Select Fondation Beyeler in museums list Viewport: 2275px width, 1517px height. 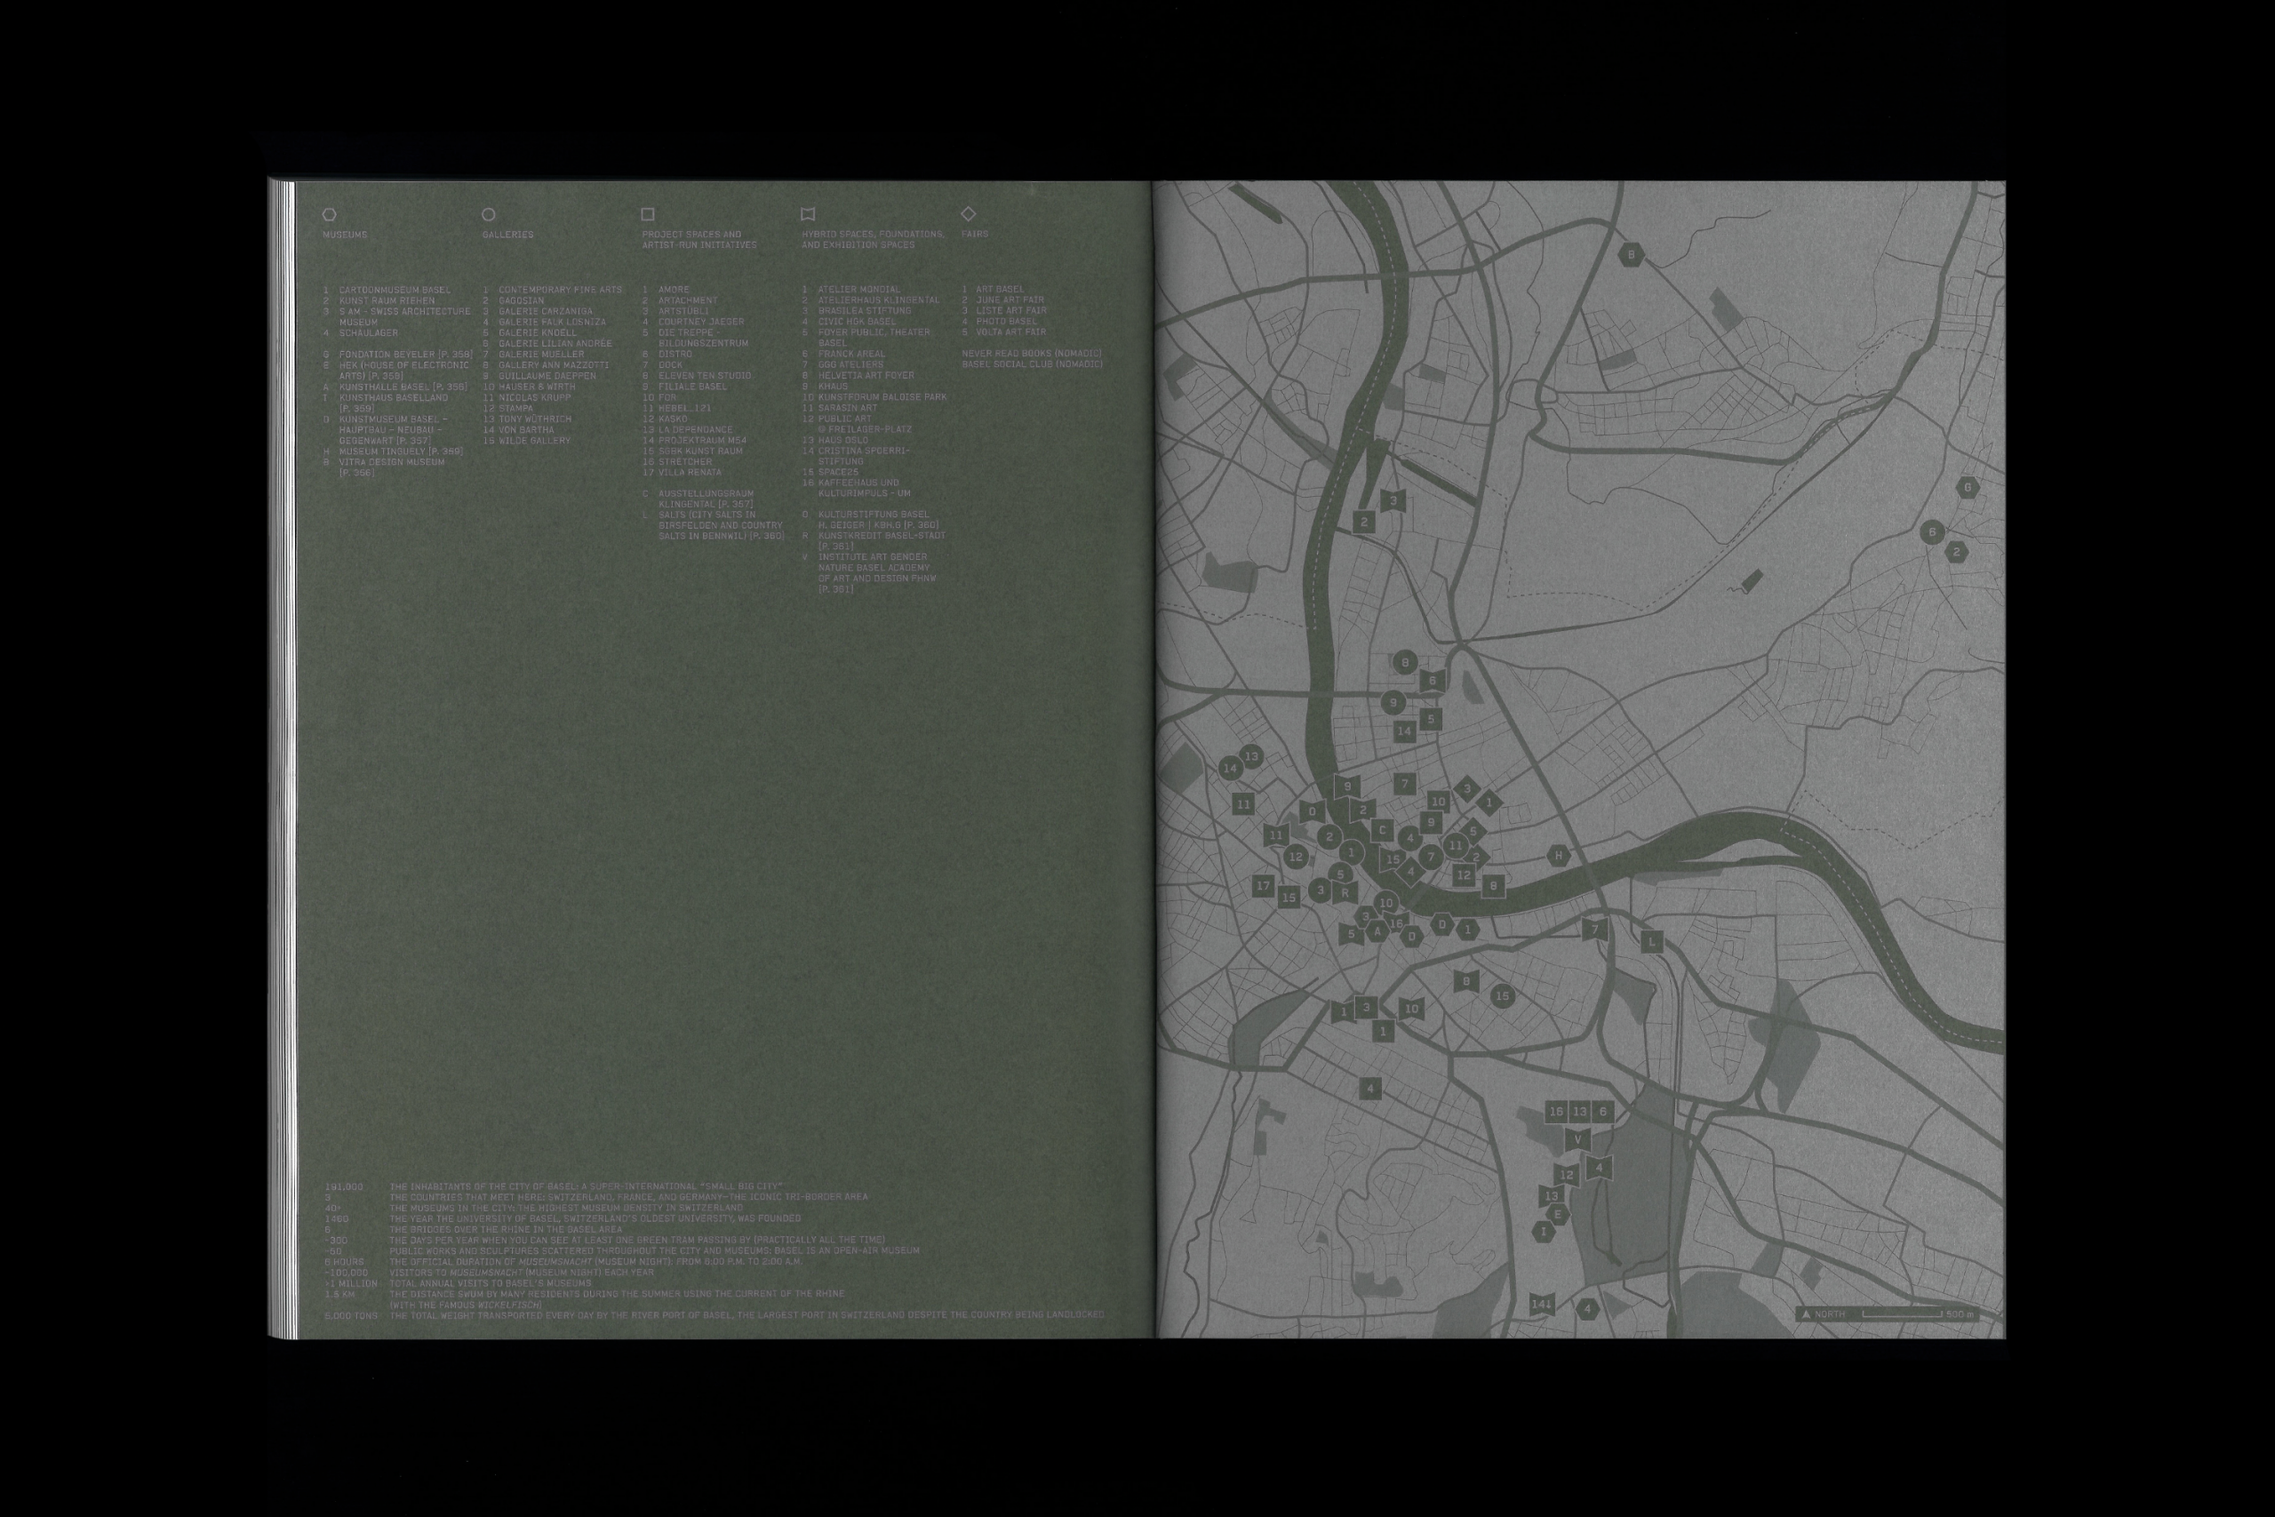pos(392,355)
